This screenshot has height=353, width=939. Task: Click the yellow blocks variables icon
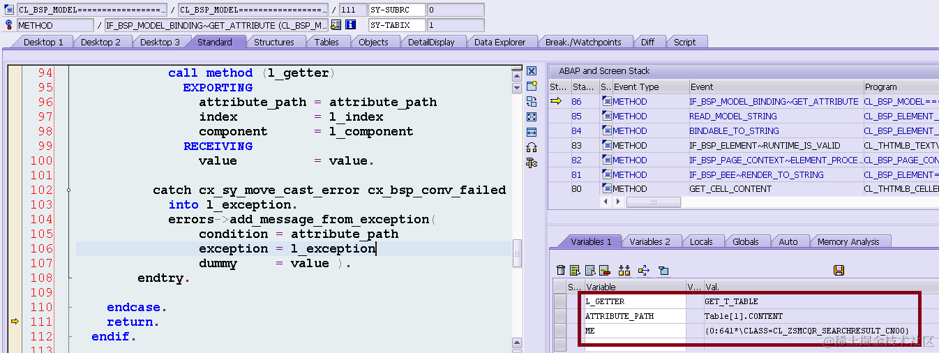(x=624, y=270)
